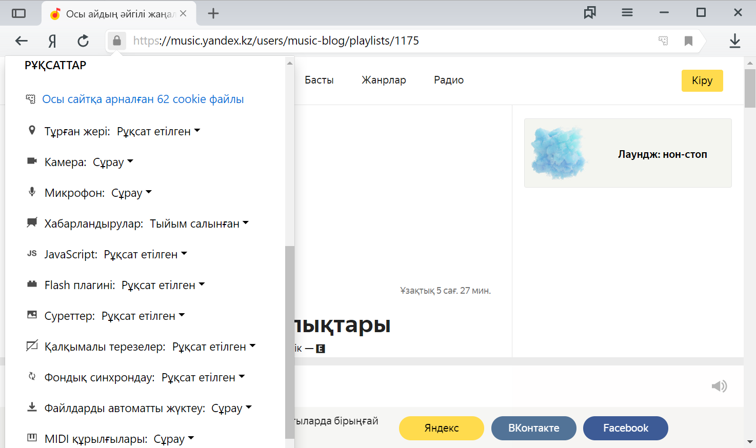Click the yellow Кіру login button
The image size is (756, 448).
pyautogui.click(x=702, y=80)
